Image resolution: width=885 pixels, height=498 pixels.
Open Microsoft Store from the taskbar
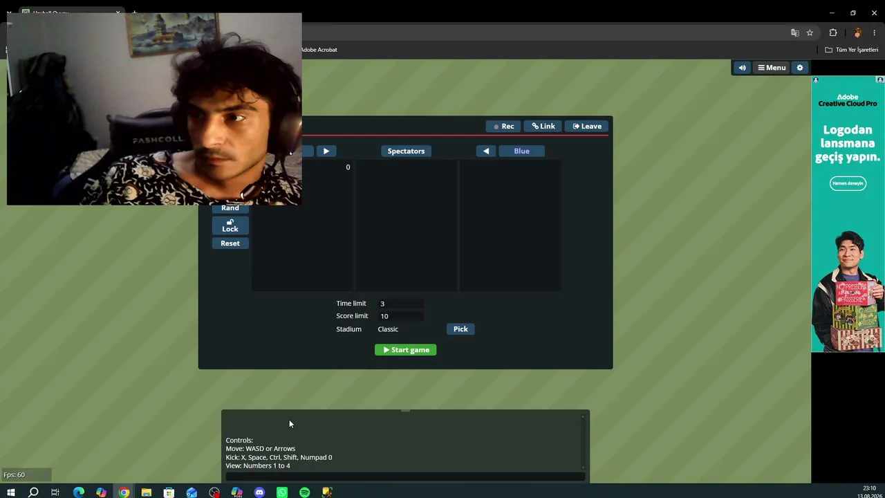[169, 492]
